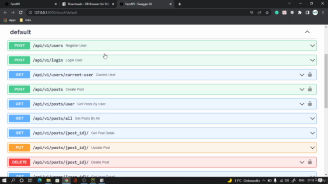328x184 pixels.
Task: Click the PUT badge for Update Post
Action: (x=19, y=148)
